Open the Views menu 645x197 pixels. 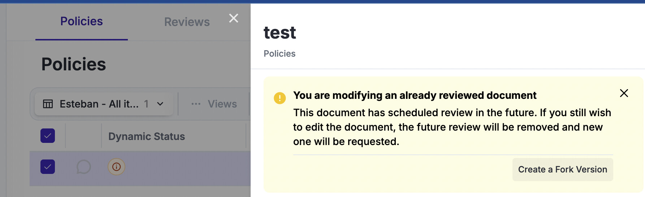pos(222,104)
